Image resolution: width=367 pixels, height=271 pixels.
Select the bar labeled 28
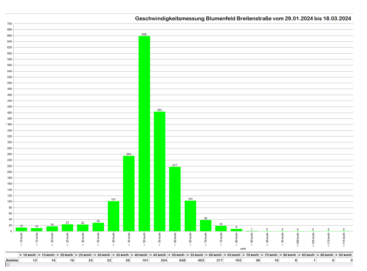98,227
